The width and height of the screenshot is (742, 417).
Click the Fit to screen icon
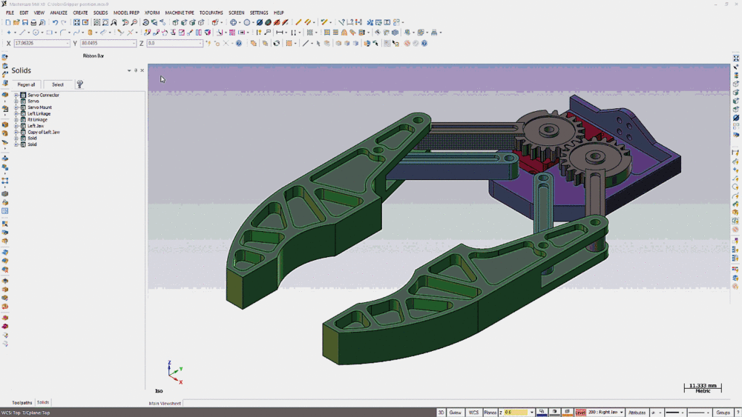(x=76, y=22)
